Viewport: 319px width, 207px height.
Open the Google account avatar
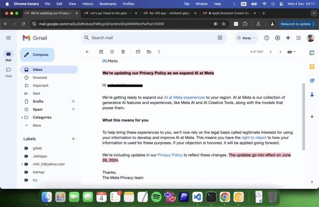point(310,38)
